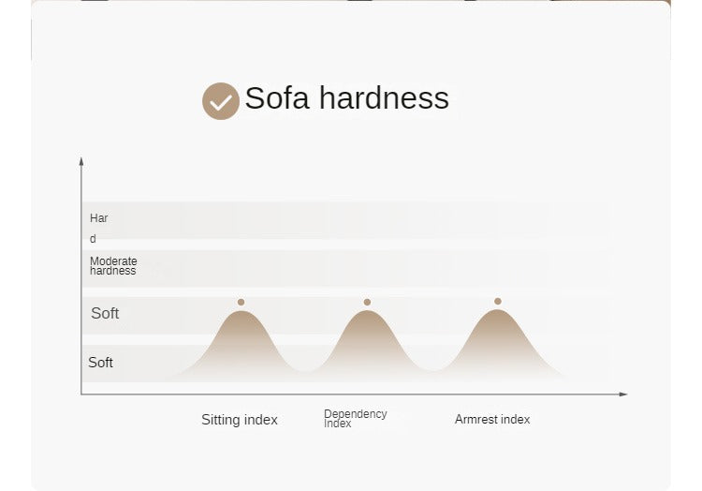702x491 pixels.
Task: Select the dot above the Dependency Index peak
Action: [x=367, y=302]
